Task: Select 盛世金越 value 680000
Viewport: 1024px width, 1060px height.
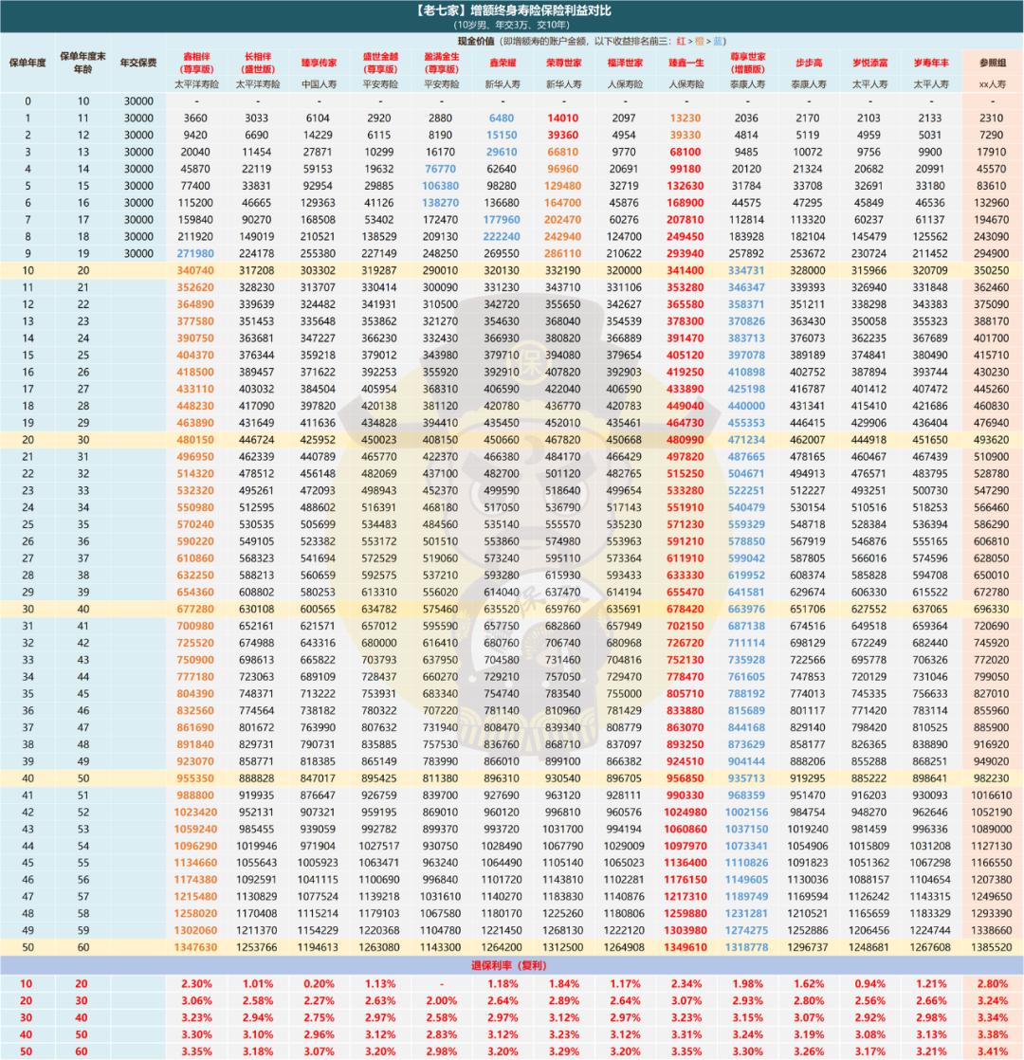Action: pos(379,643)
